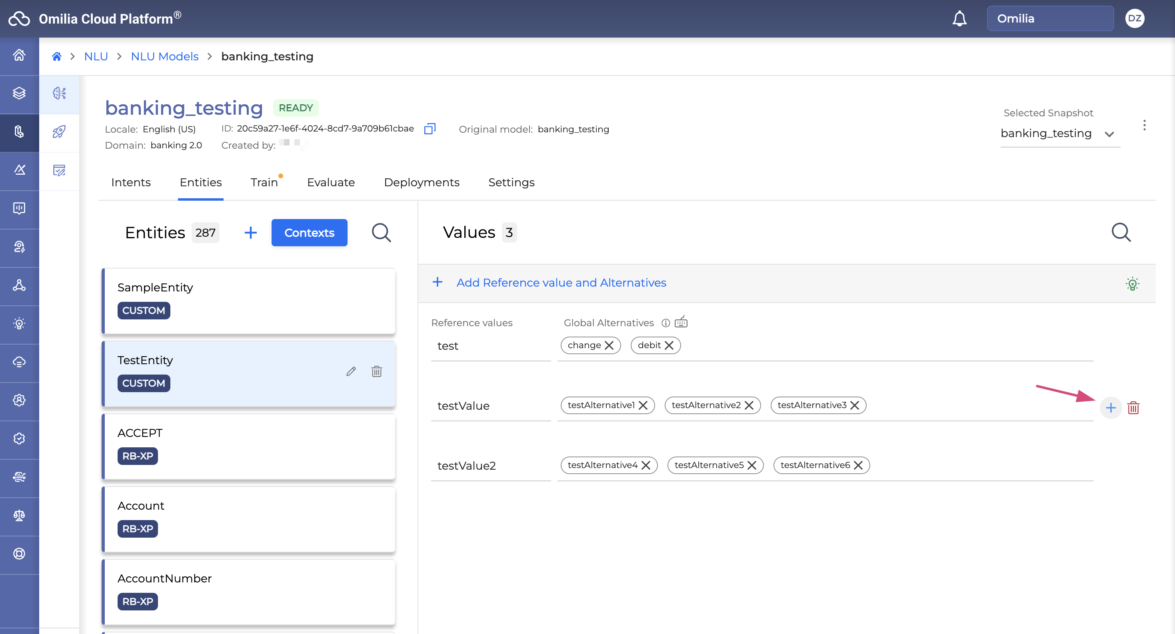Open the Omilia organization selector
1175x634 pixels.
click(1049, 19)
